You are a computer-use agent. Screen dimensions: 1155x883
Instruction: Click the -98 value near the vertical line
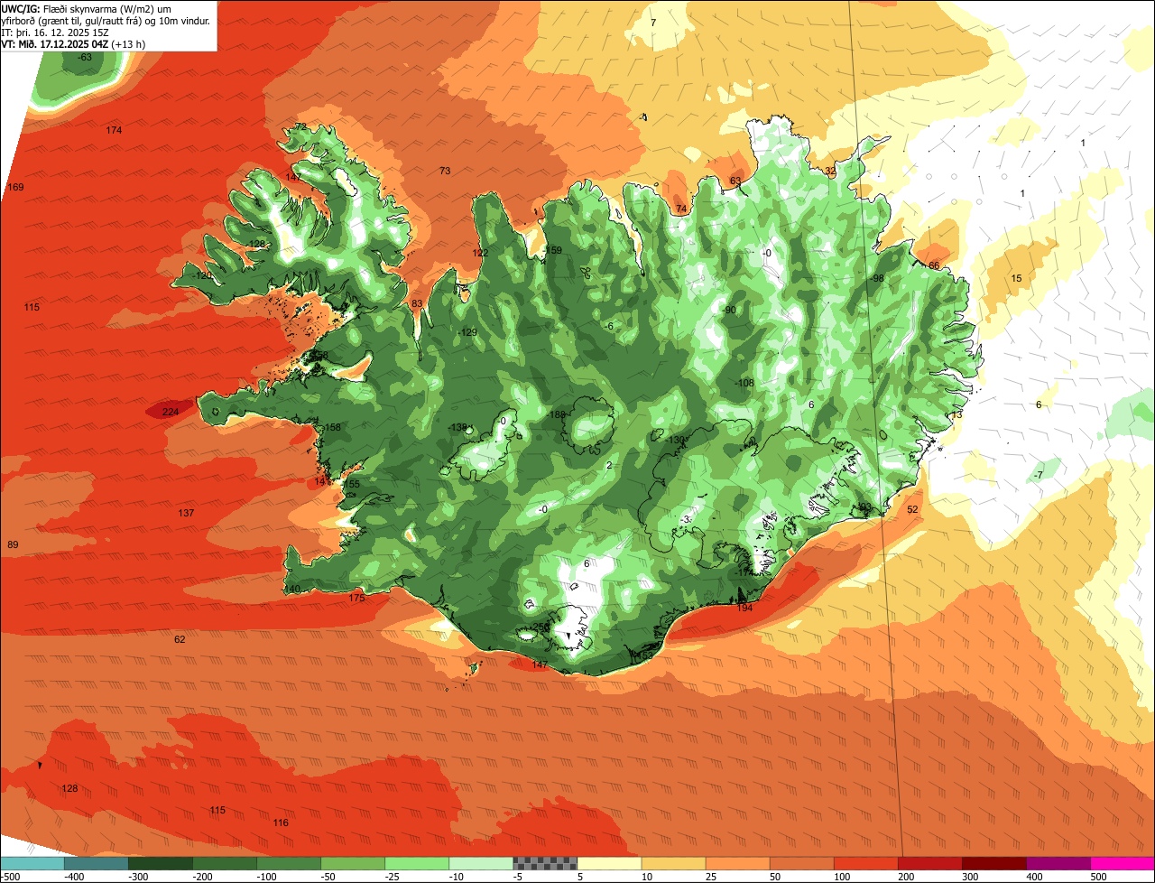(x=876, y=278)
